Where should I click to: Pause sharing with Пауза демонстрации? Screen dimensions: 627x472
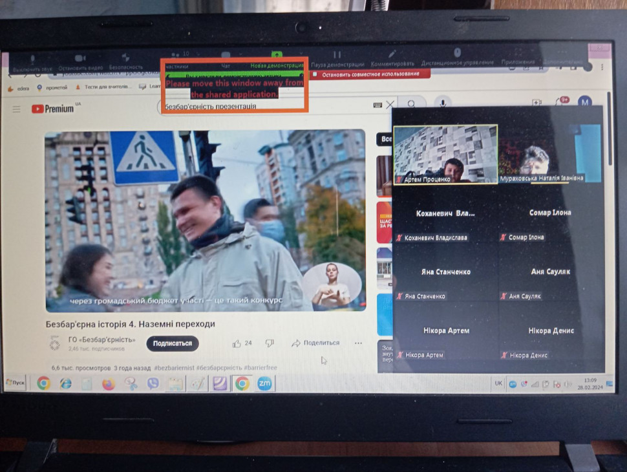(337, 59)
